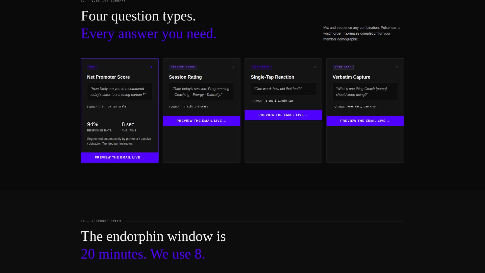This screenshot has height=273, width=485.
Task: Select the Net Promoter Score card heading
Action: [108, 77]
